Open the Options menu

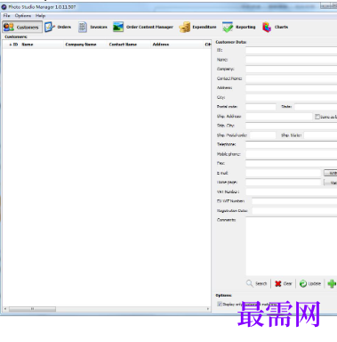23,16
